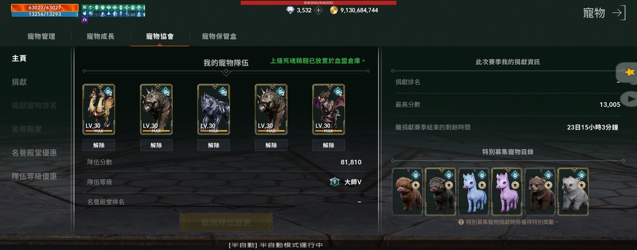
Task: Switch to the 寵物管理 tab
Action: [x=42, y=37]
